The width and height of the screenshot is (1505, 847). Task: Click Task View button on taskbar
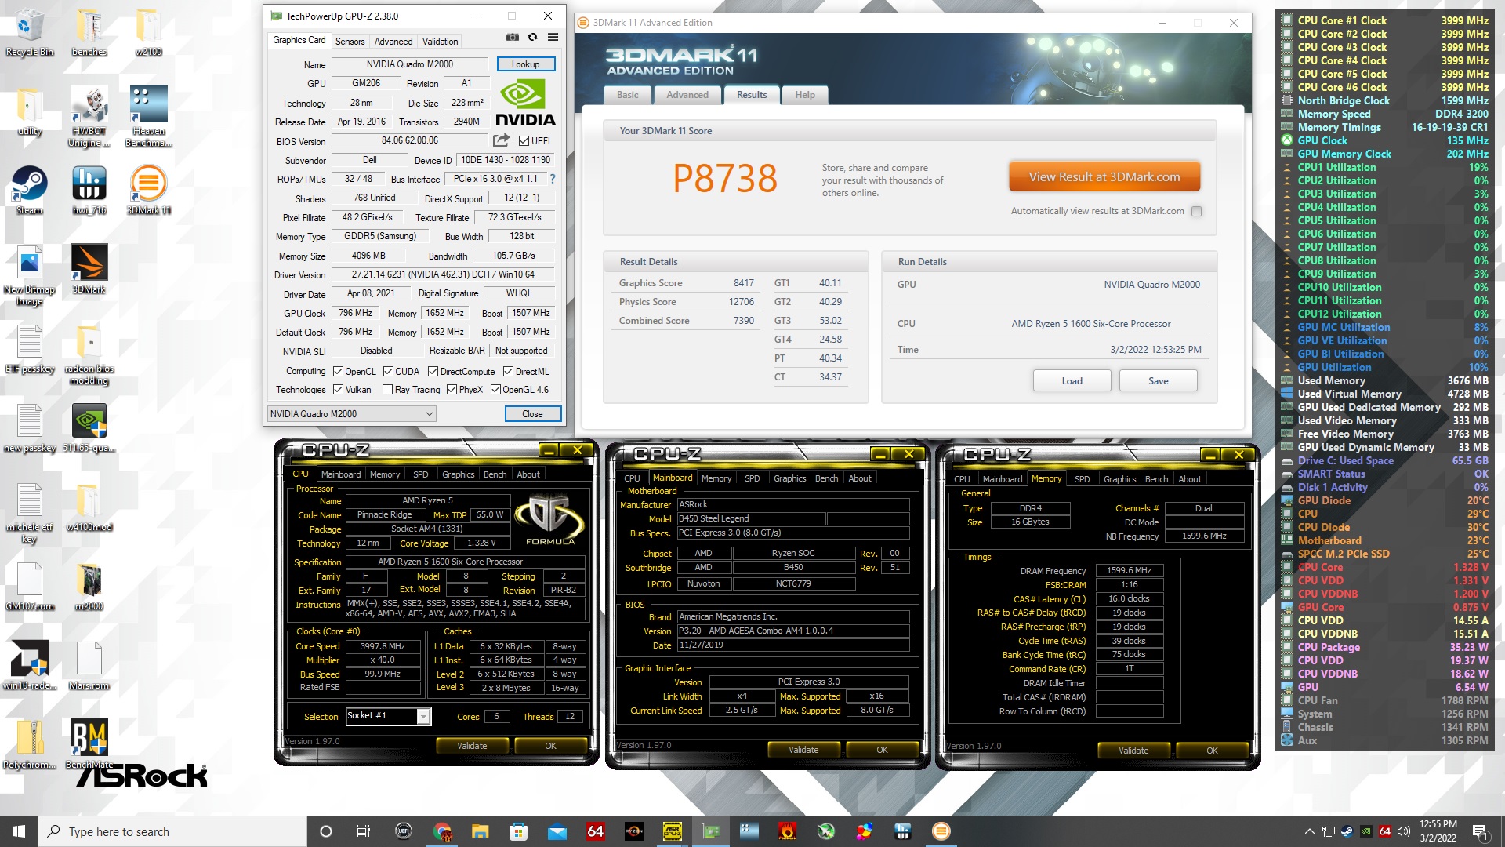364,831
